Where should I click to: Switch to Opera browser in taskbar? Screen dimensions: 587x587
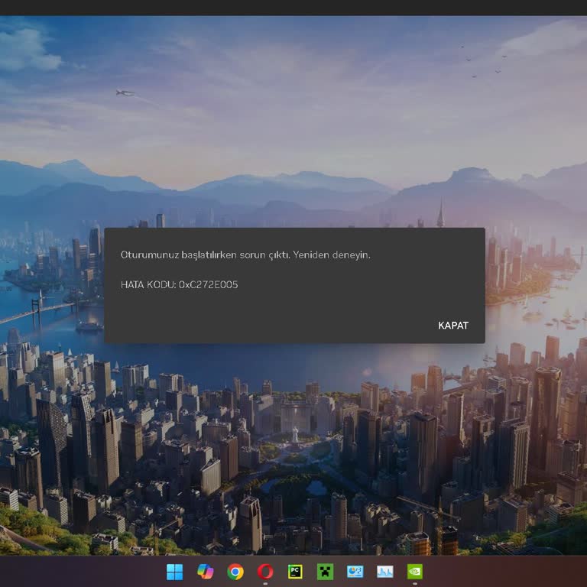pyautogui.click(x=265, y=572)
